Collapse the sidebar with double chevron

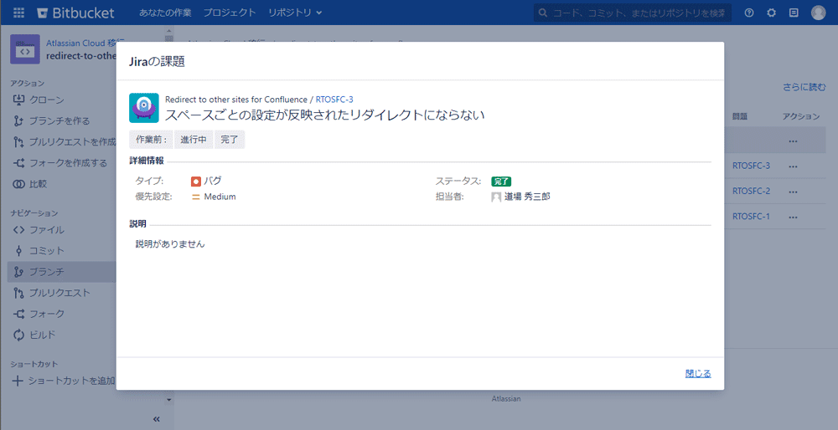157,419
